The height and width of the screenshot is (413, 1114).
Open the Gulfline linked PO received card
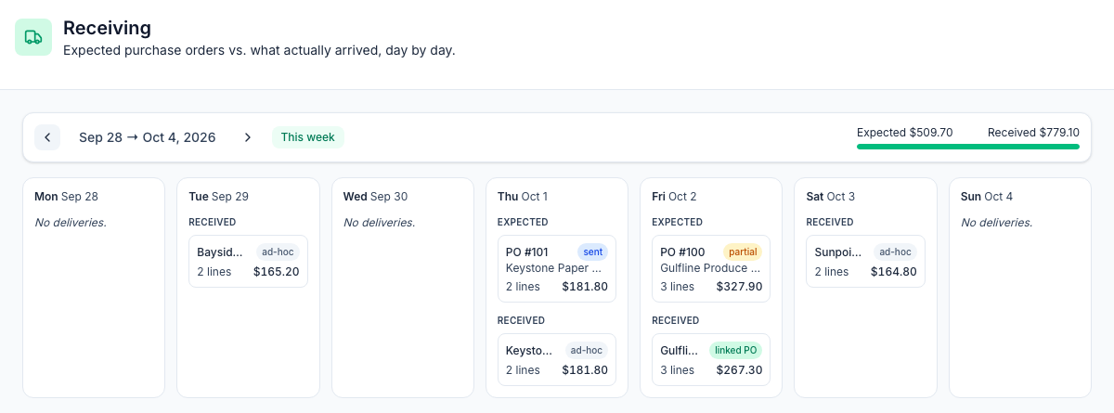[711, 359]
